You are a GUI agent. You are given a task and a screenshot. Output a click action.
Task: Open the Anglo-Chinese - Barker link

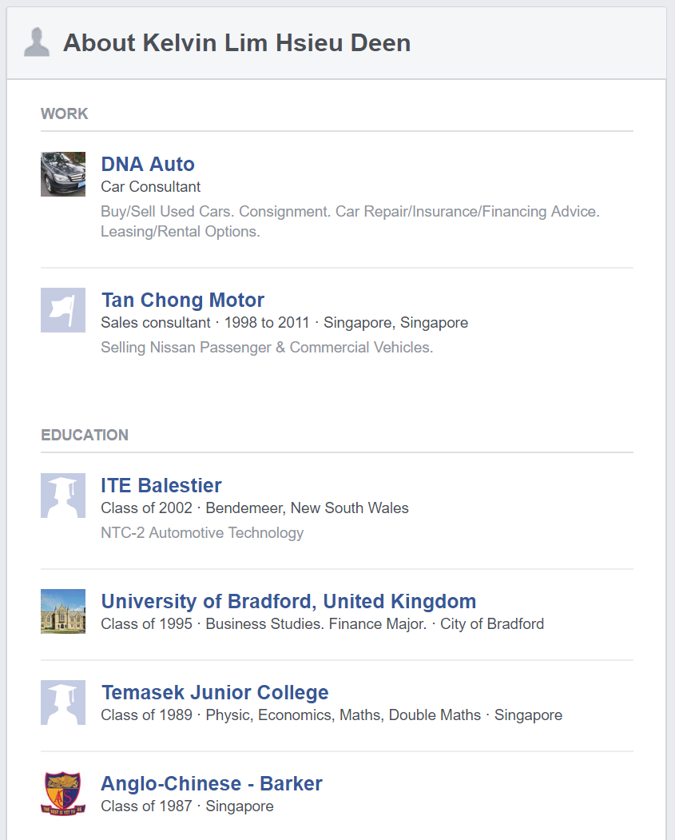tap(212, 783)
